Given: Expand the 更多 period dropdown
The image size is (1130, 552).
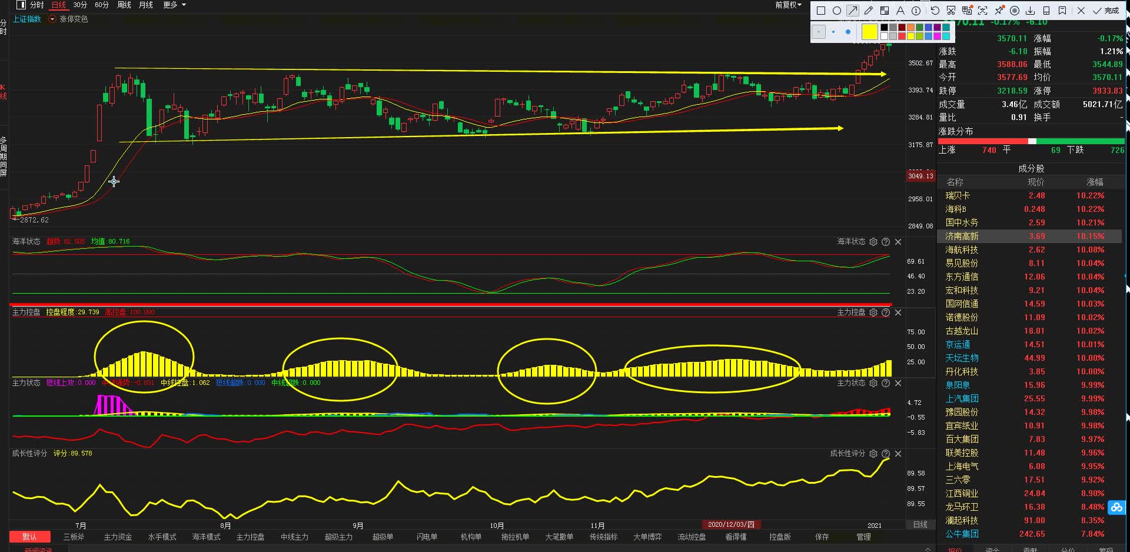Looking at the screenshot, I should coord(175,5).
